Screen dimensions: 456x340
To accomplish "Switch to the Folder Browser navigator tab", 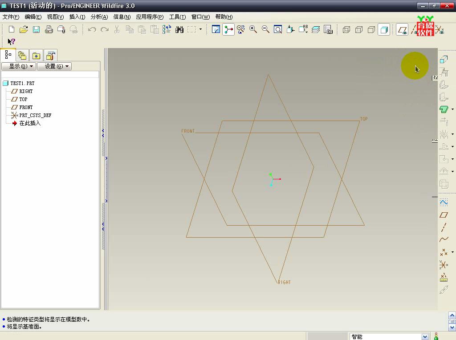I will pyautogui.click(x=22, y=55).
